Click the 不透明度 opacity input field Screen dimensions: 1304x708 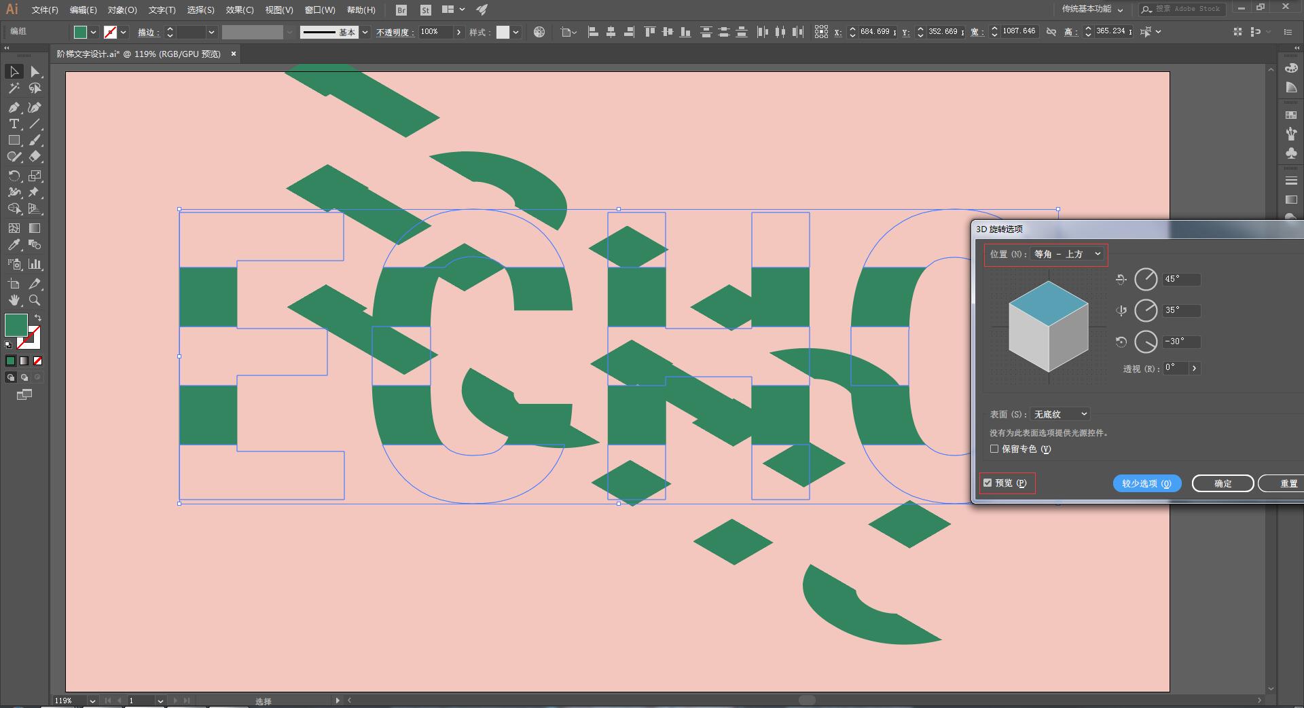pyautogui.click(x=435, y=32)
